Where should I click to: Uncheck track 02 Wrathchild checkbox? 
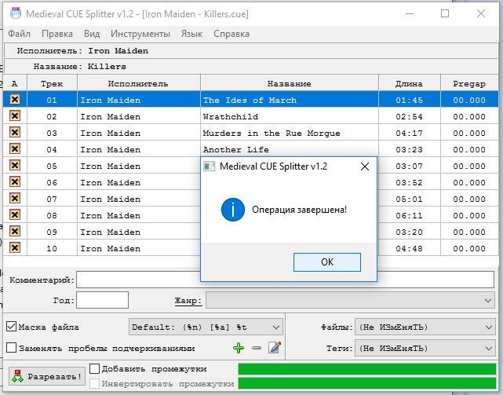[15, 115]
